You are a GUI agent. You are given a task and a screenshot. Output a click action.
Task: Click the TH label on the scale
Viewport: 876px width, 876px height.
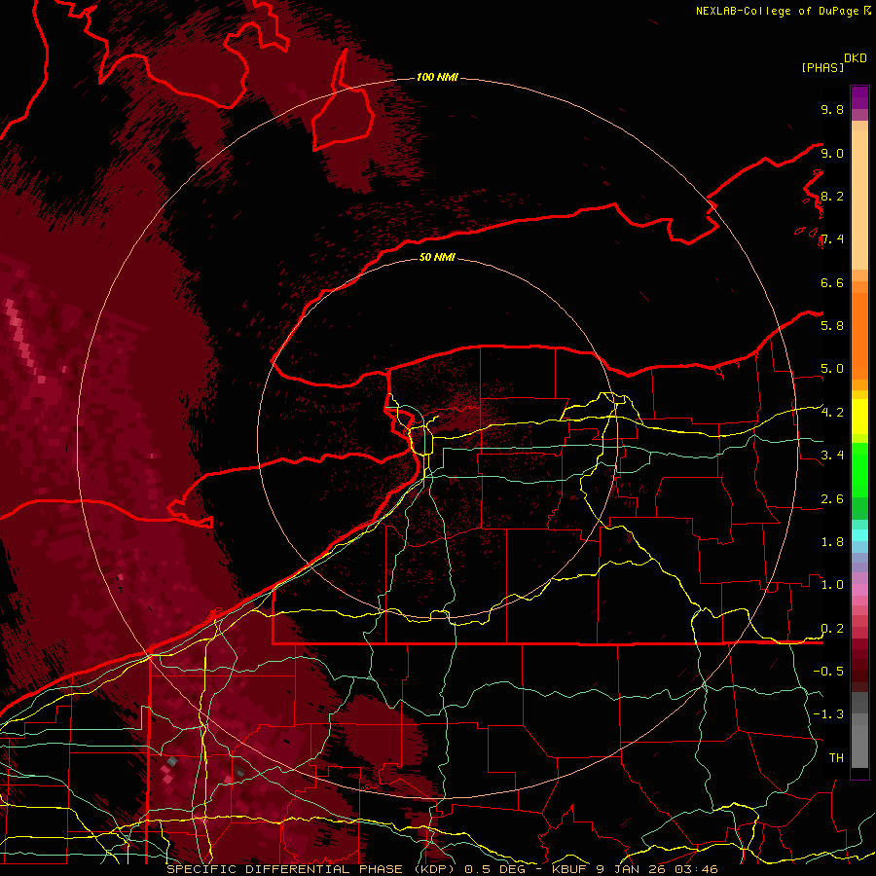click(836, 757)
